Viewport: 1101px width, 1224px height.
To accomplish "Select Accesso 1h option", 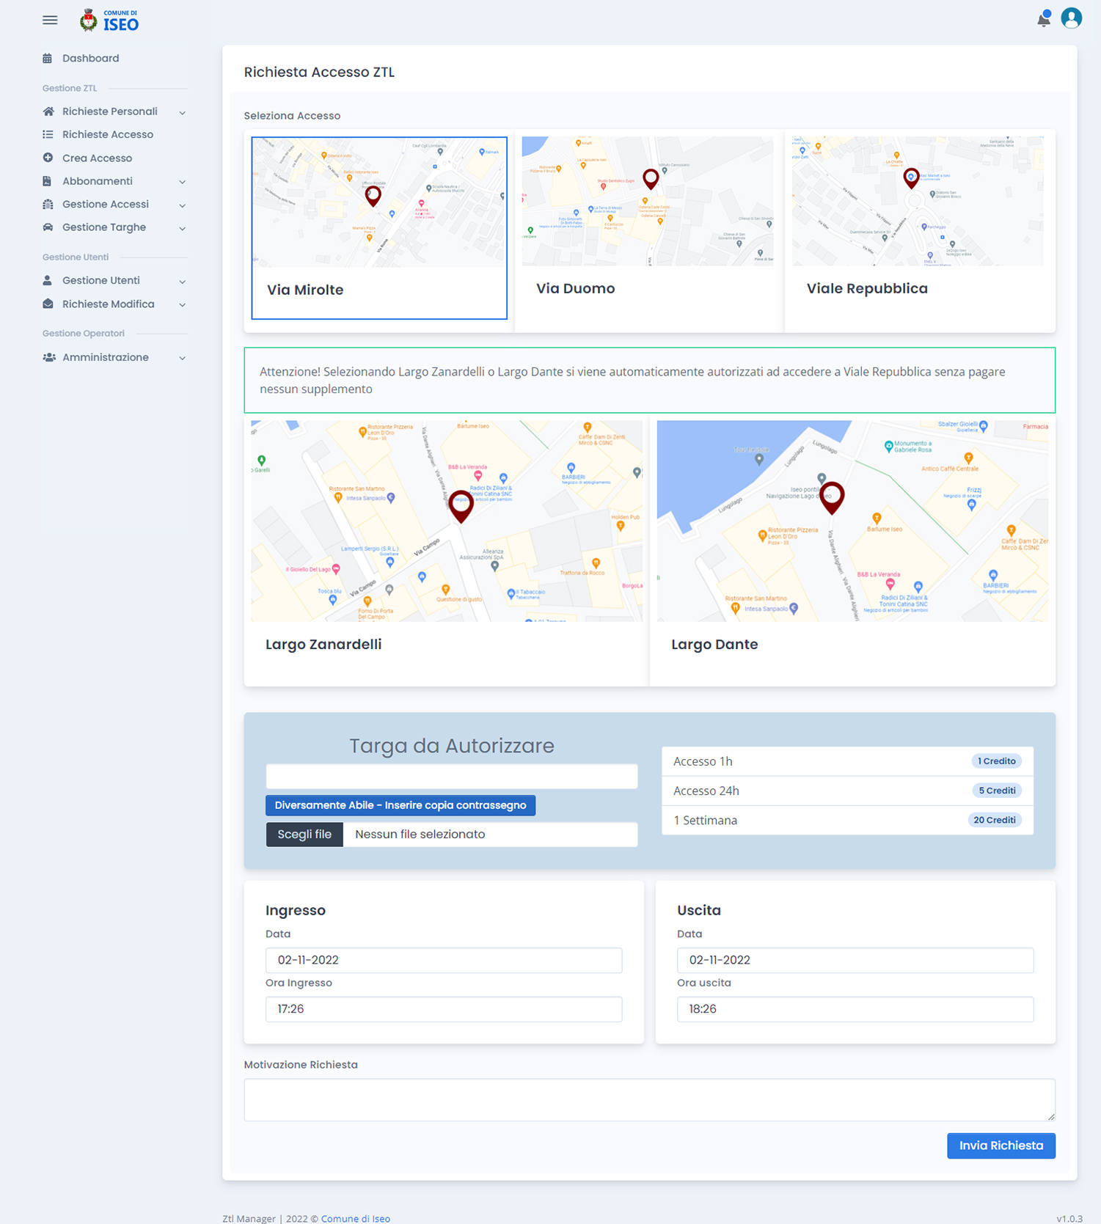I will click(847, 761).
